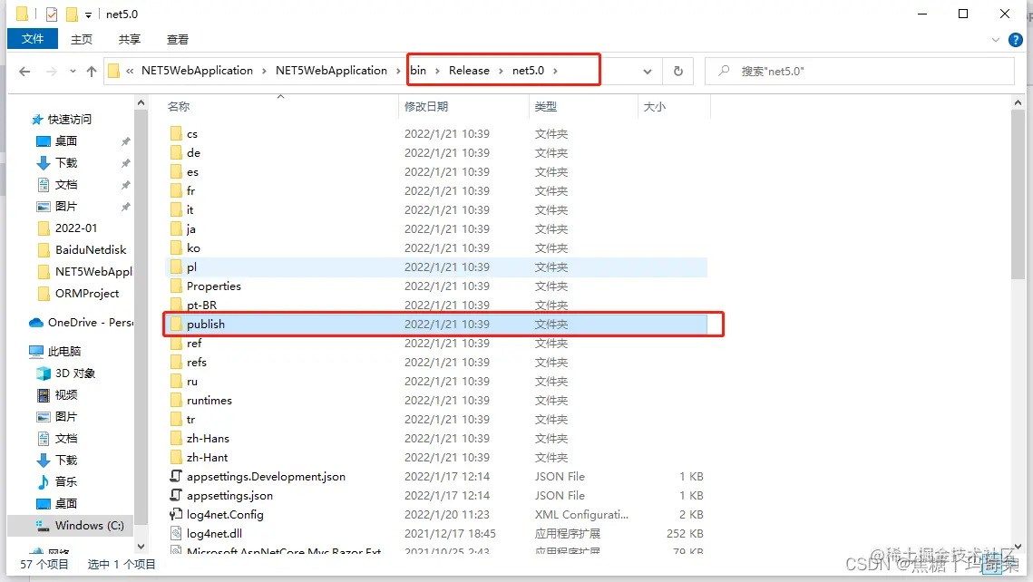Image resolution: width=1033 pixels, height=582 pixels.
Task: Select log4net.Config file icon
Action: 176,514
